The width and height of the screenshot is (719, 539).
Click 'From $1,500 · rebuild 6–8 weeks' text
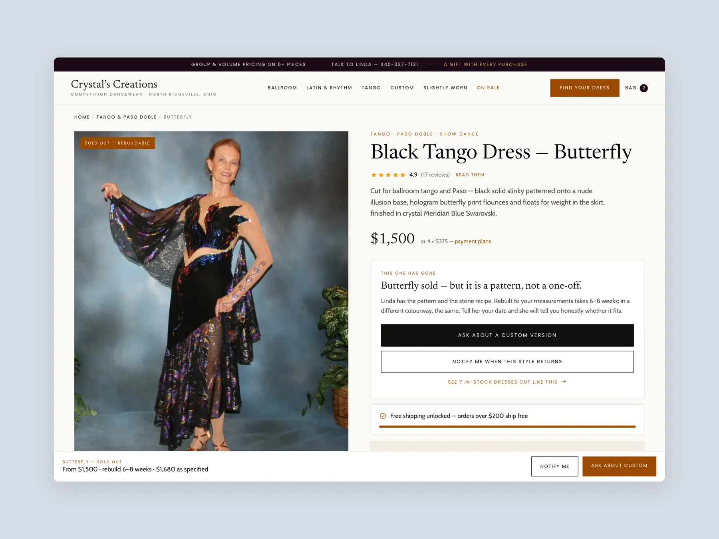(x=135, y=469)
